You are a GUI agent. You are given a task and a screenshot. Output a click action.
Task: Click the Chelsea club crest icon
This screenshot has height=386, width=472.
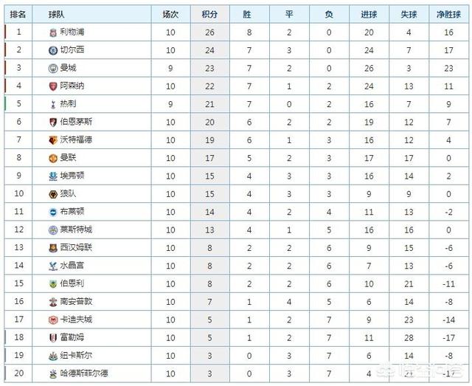[x=53, y=50]
